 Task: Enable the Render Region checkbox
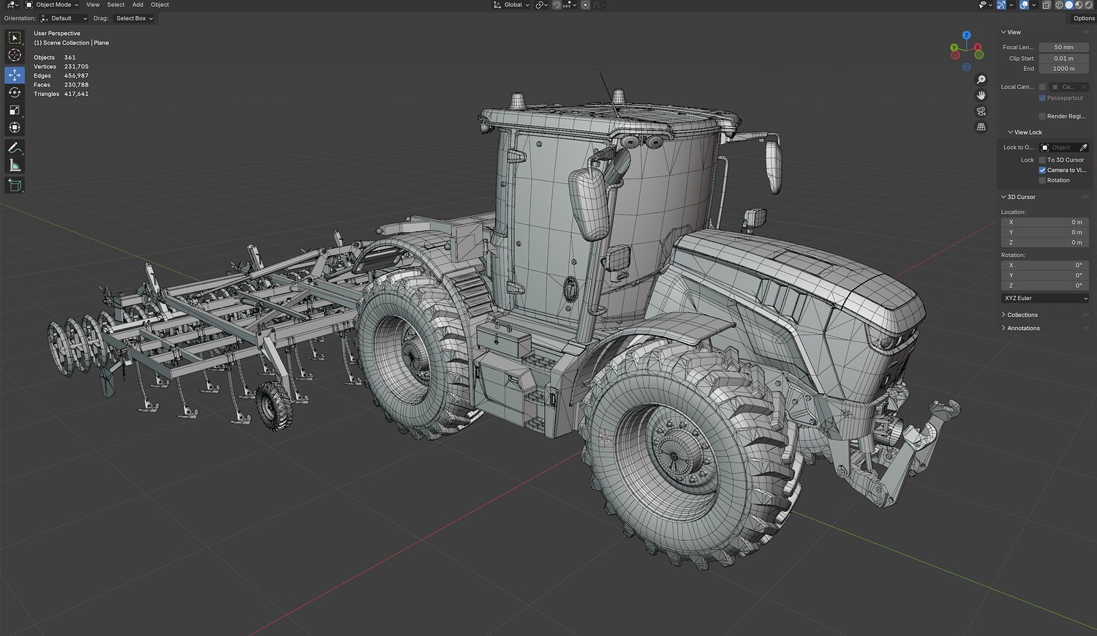point(1042,116)
